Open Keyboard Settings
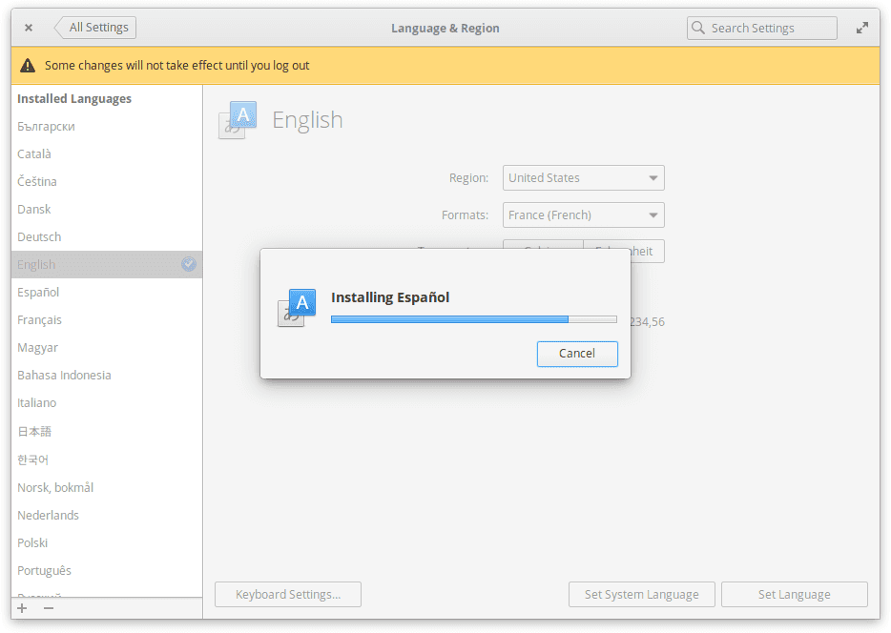The width and height of the screenshot is (891, 633). coord(288,594)
